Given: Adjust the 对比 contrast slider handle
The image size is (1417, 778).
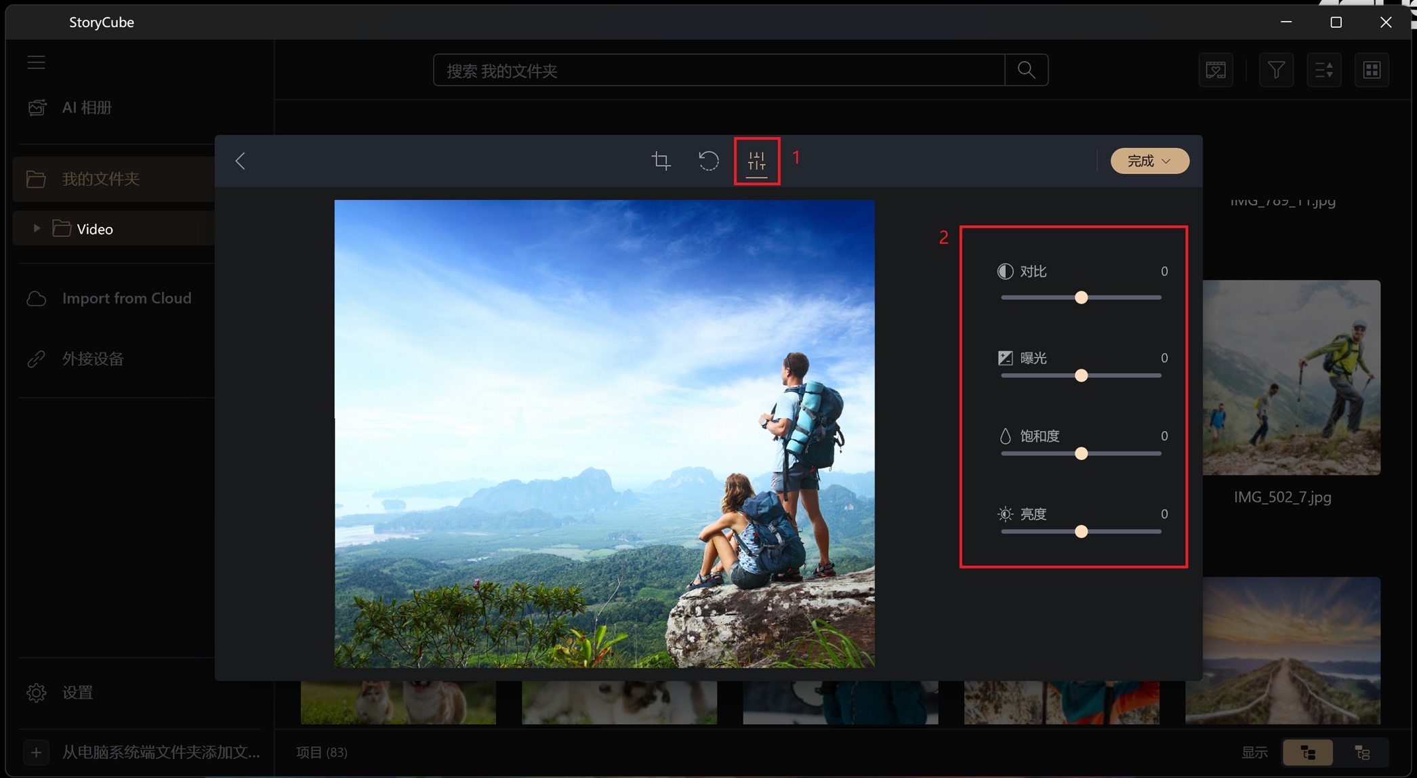Looking at the screenshot, I should pyautogui.click(x=1081, y=298).
